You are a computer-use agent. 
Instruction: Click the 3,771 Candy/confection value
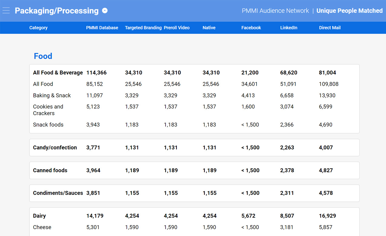coord(93,148)
